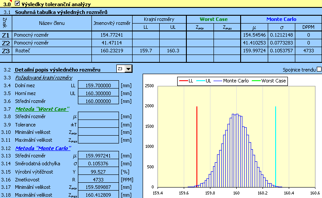The height and width of the screenshot is (198, 322).
Task: Select the Souhrnná tabulka výsledných rozměrů heading
Action: [61, 12]
